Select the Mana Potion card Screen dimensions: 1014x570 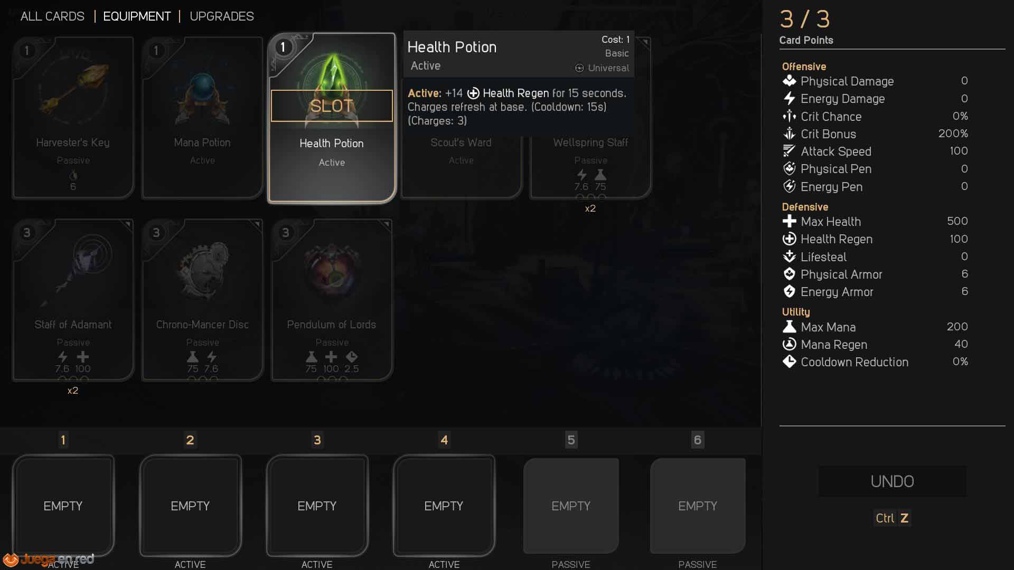coord(202,118)
